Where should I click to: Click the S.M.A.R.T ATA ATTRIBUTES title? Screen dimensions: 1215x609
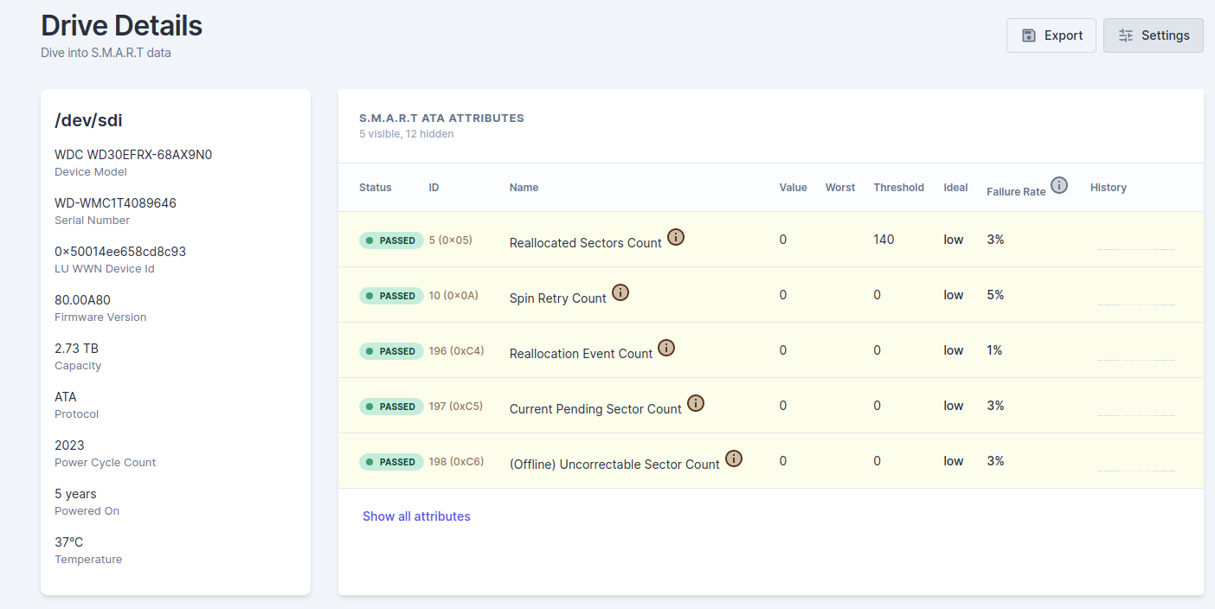click(x=441, y=119)
